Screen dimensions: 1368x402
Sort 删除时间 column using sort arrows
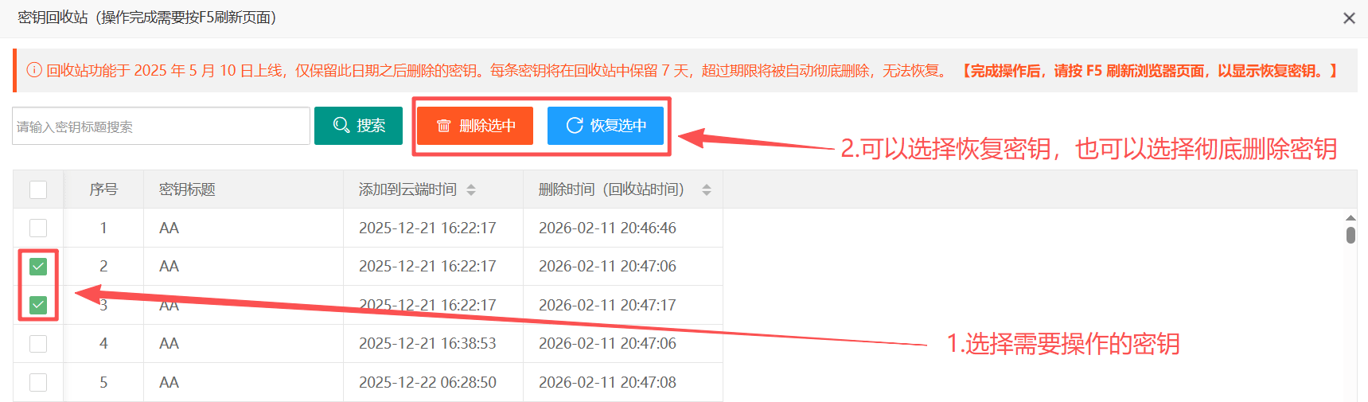tap(706, 189)
